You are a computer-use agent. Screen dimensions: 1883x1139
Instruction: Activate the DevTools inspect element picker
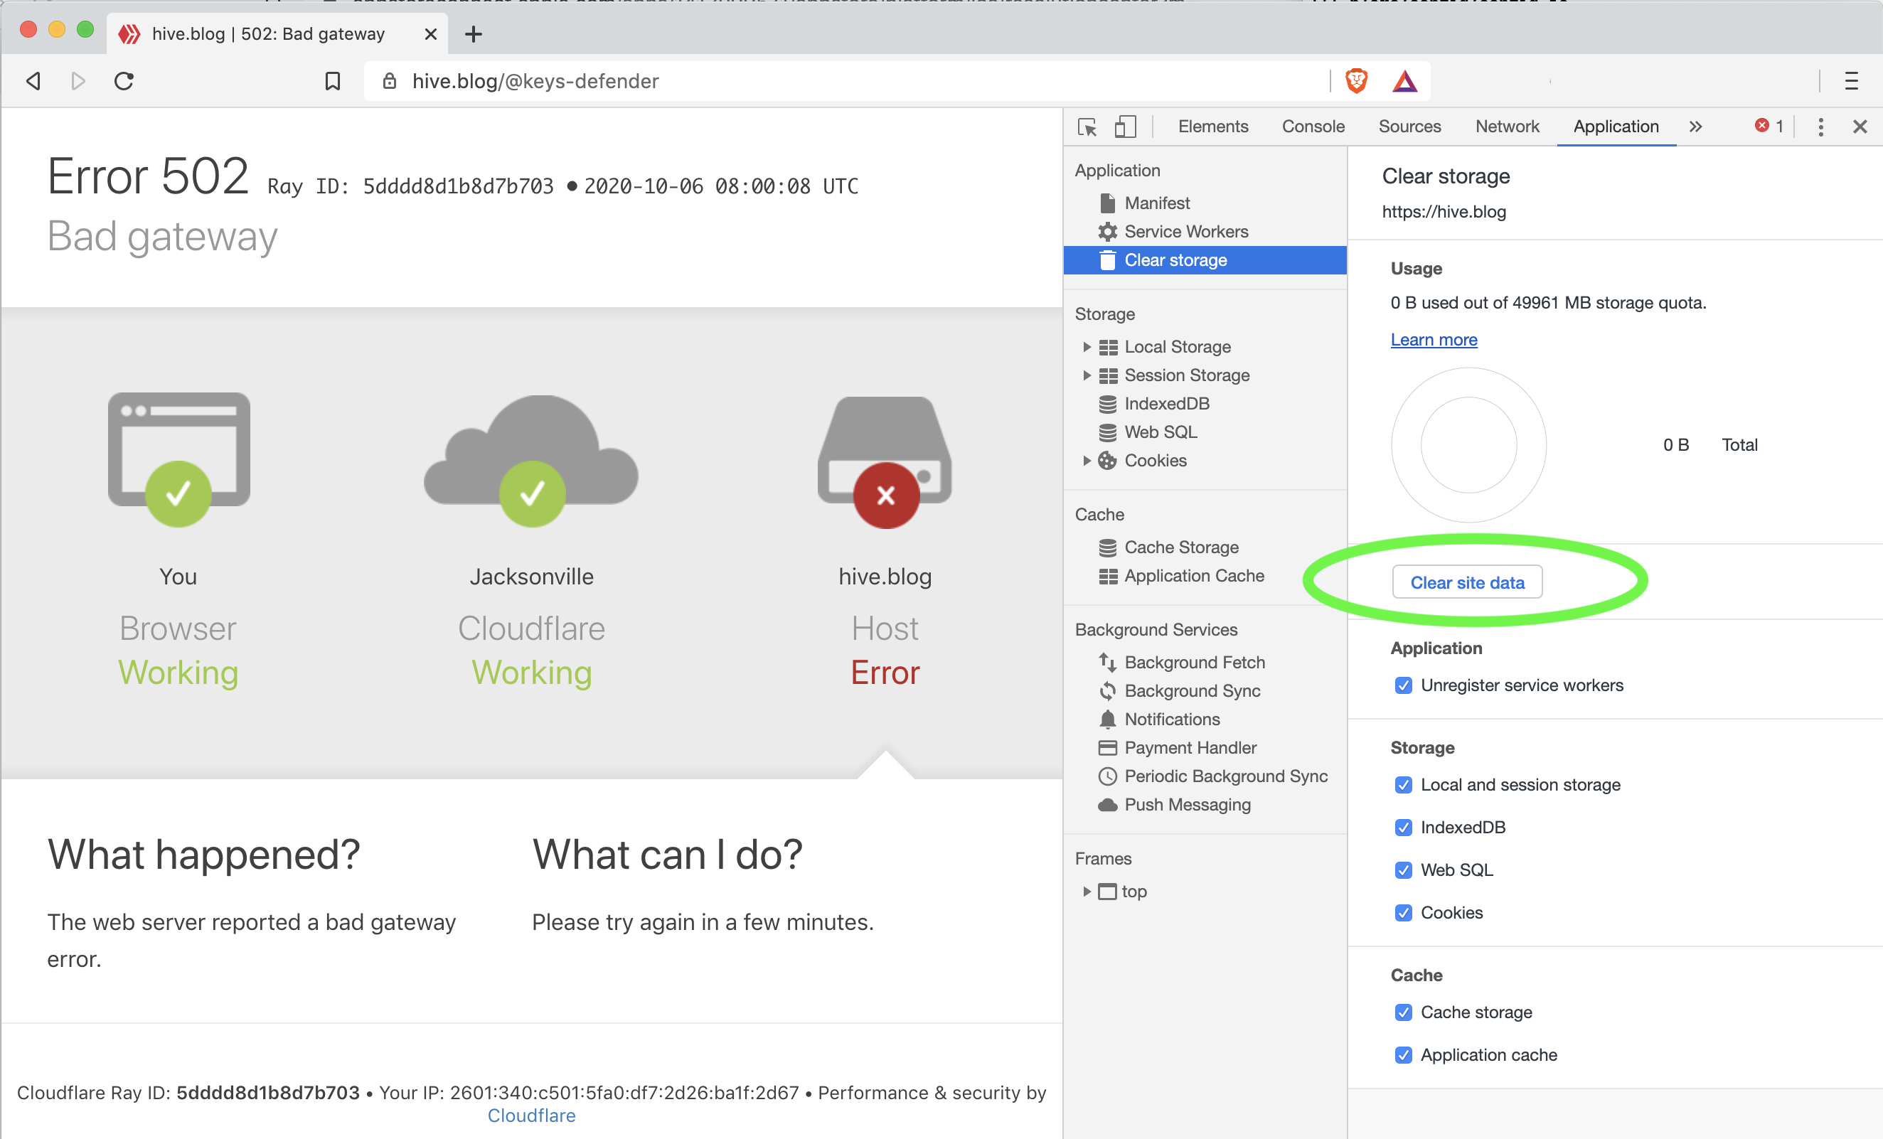(x=1087, y=127)
